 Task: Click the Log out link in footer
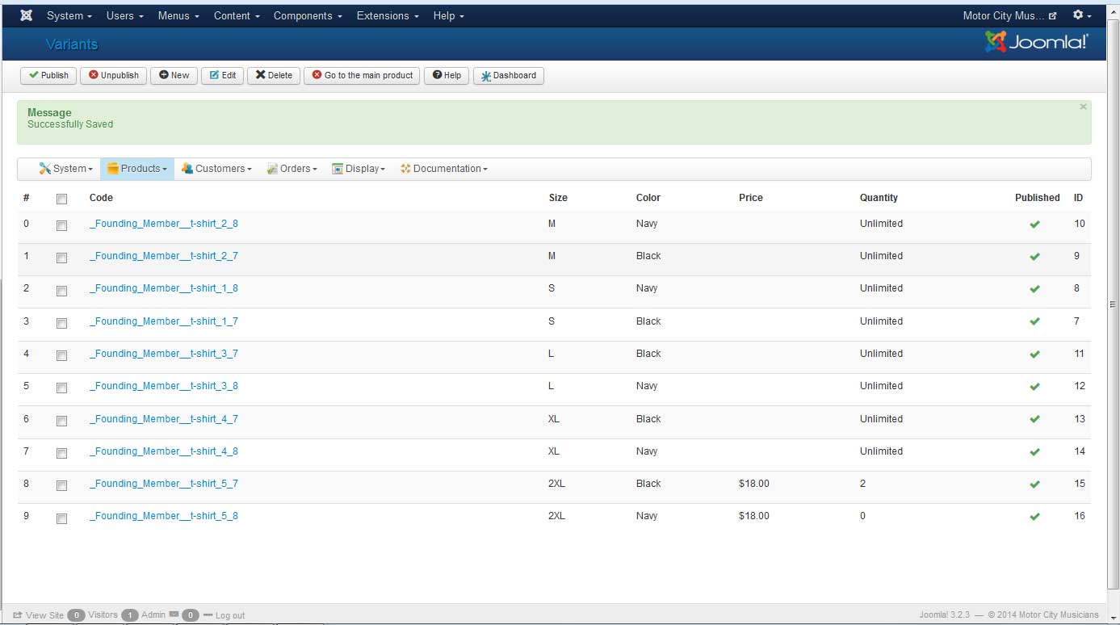pyautogui.click(x=224, y=615)
